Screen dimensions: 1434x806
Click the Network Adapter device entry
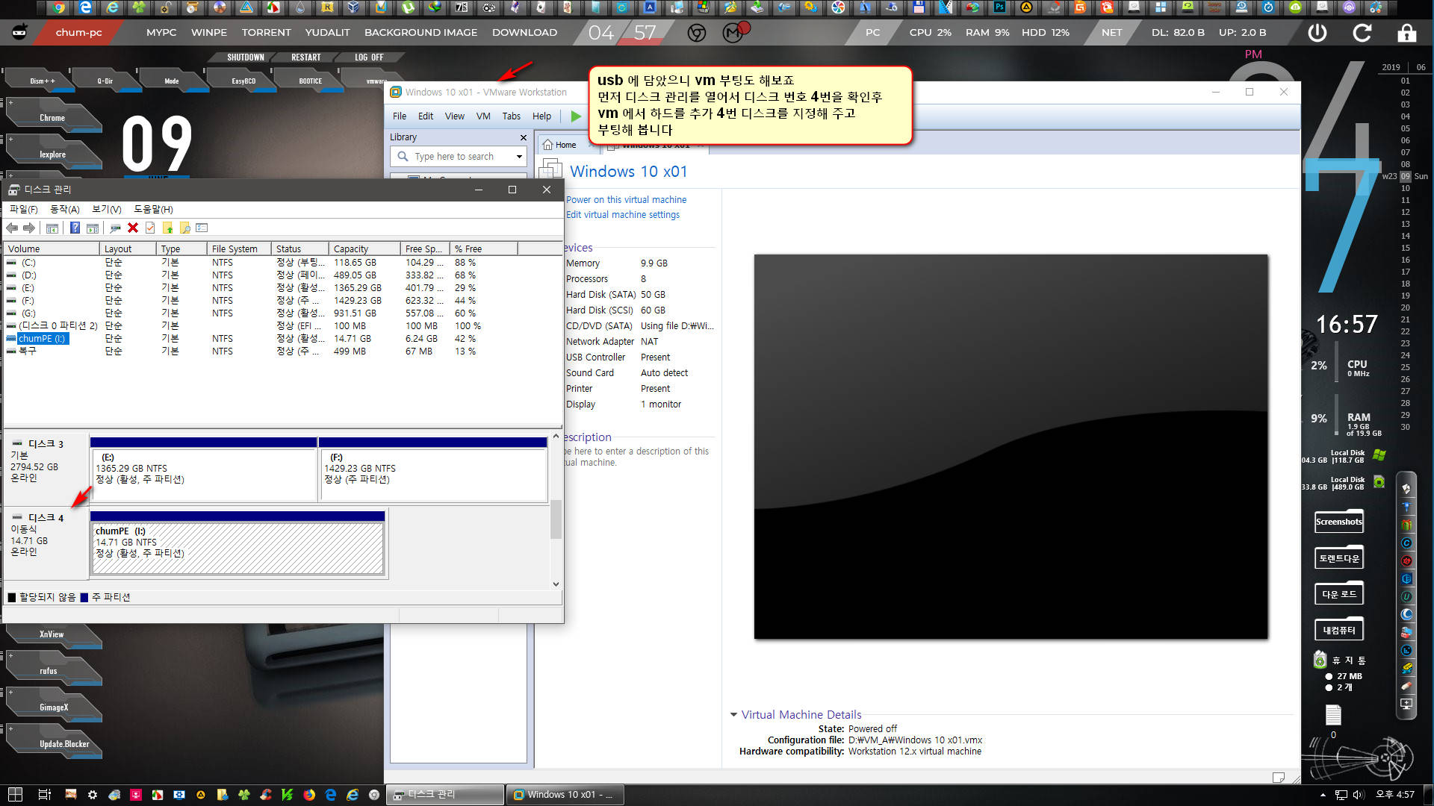(x=612, y=342)
